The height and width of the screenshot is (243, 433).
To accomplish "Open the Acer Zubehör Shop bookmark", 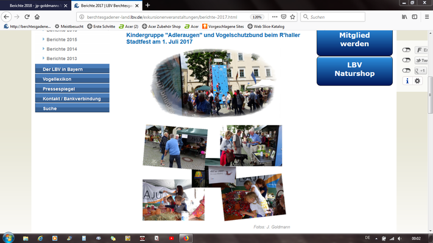I will click(x=161, y=27).
